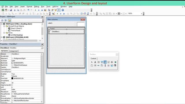
Task: Click the ForeColor black color swatch
Action: (x=12, y=78)
